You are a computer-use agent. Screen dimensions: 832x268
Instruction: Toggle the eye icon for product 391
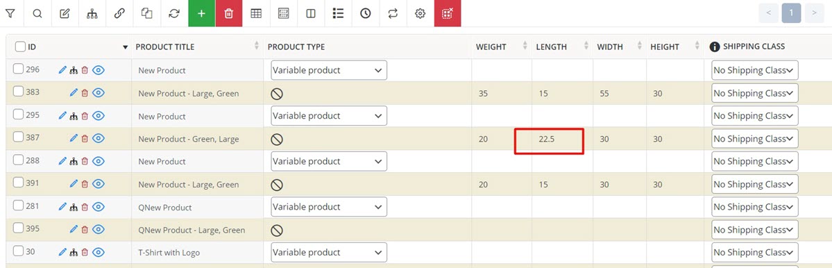[98, 184]
